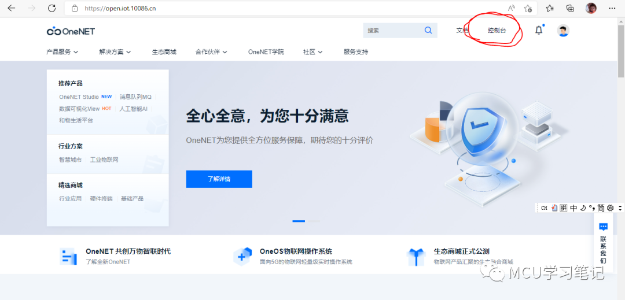Open browser collections icon
The image size is (625, 300).
pos(570,8)
